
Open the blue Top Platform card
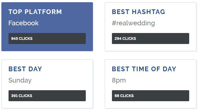click(47, 27)
